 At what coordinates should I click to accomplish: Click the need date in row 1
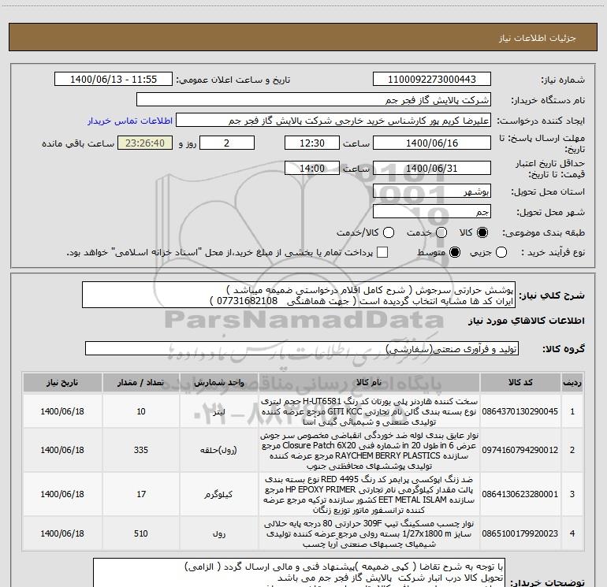[x=62, y=411]
